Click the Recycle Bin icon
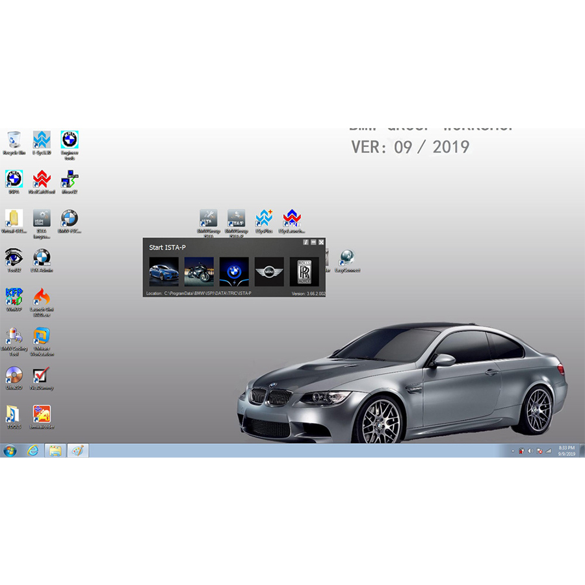Image resolution: width=585 pixels, height=585 pixels. [x=14, y=140]
